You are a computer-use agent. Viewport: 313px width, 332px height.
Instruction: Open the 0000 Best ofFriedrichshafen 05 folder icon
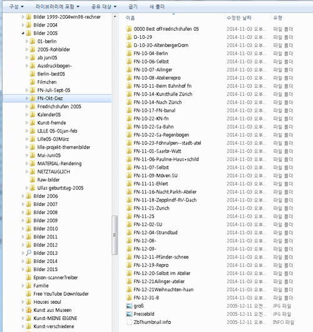(129, 29)
